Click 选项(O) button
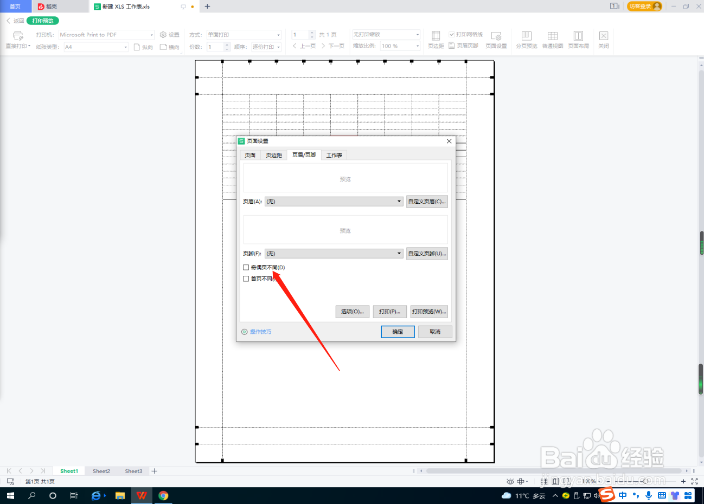This screenshot has width=704, height=504. [353, 312]
